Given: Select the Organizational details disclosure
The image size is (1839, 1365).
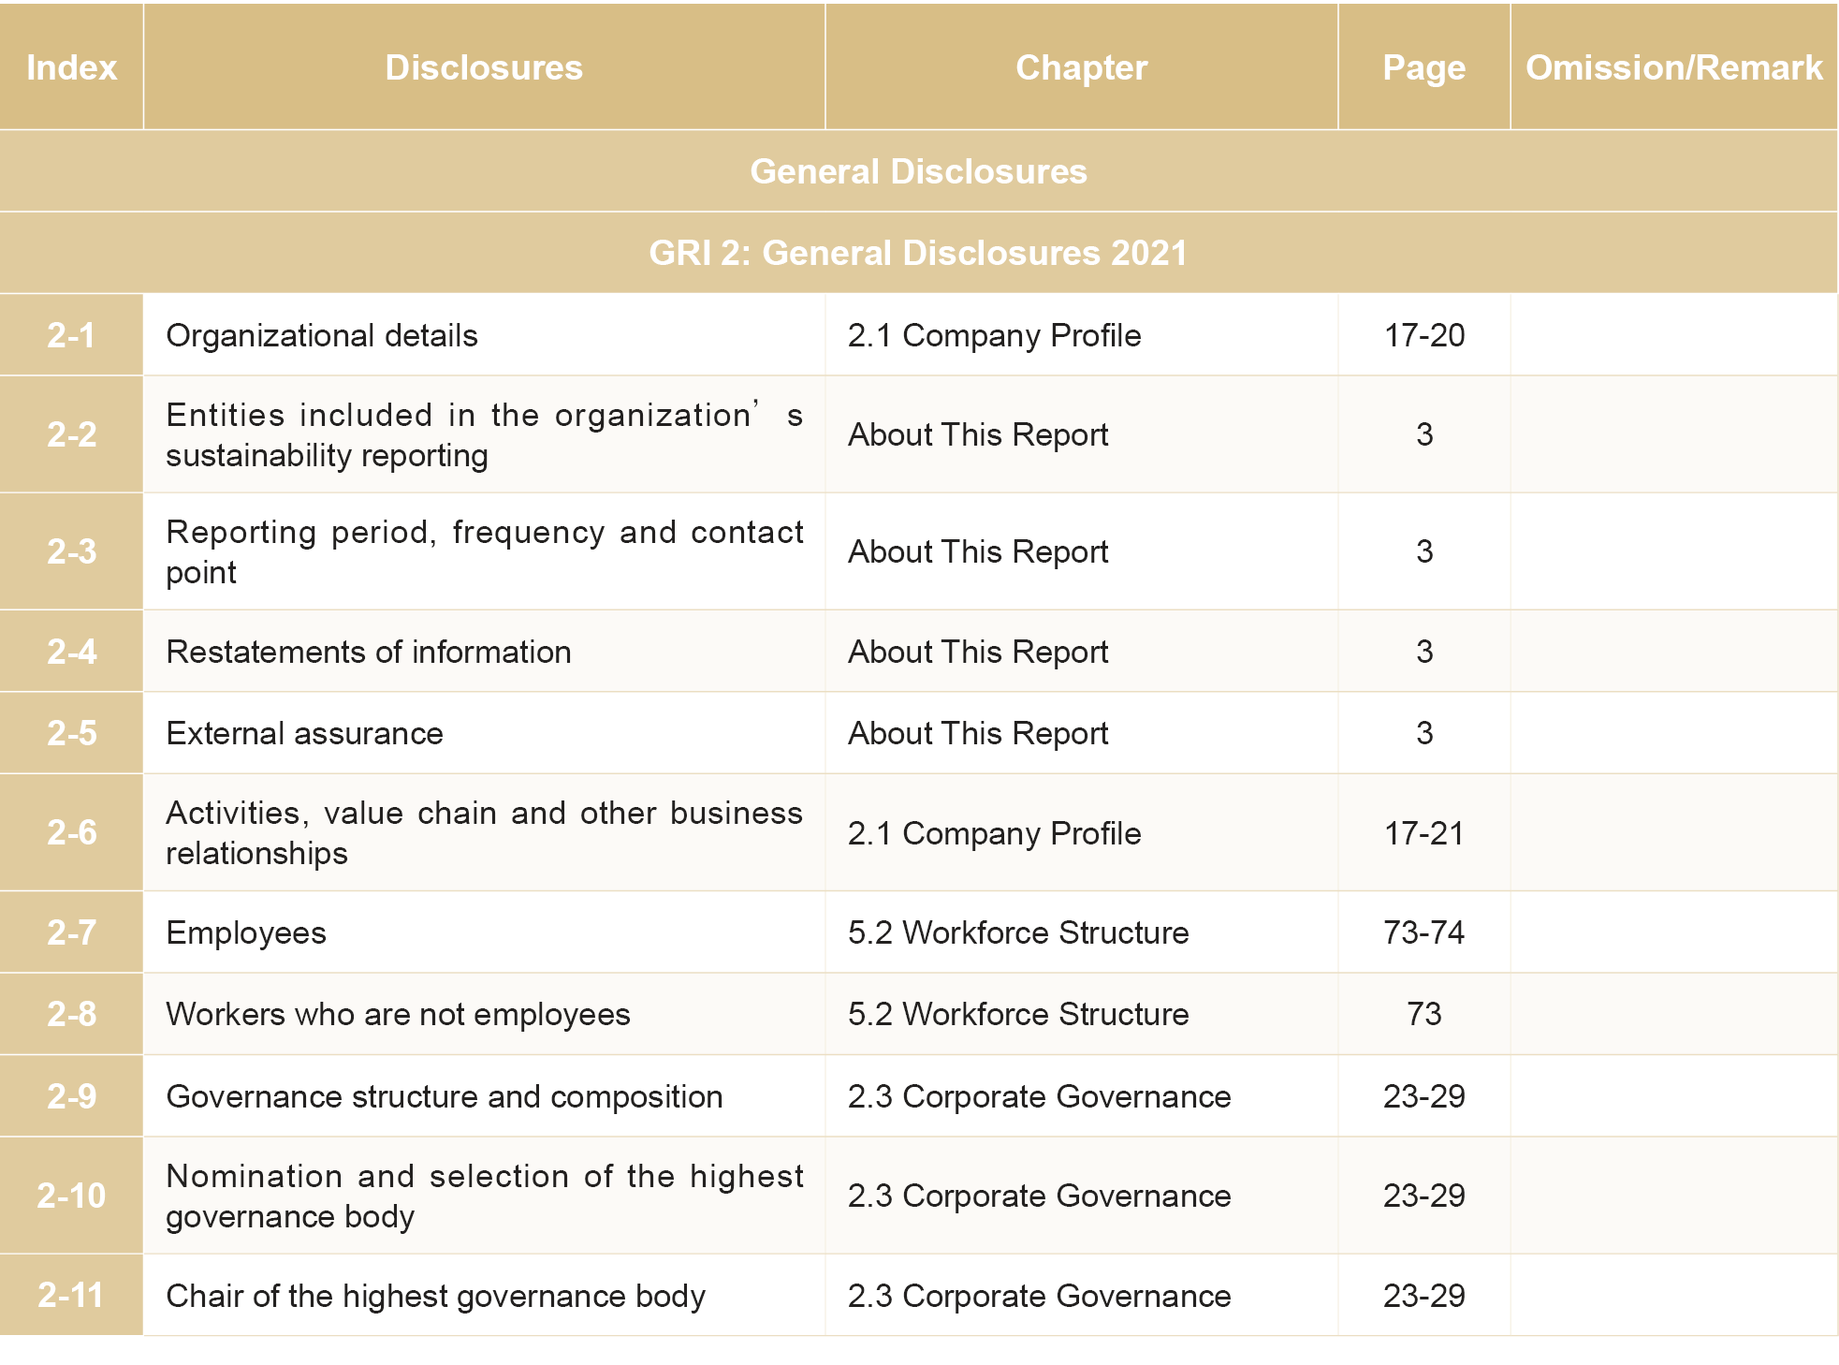Looking at the screenshot, I should (322, 335).
